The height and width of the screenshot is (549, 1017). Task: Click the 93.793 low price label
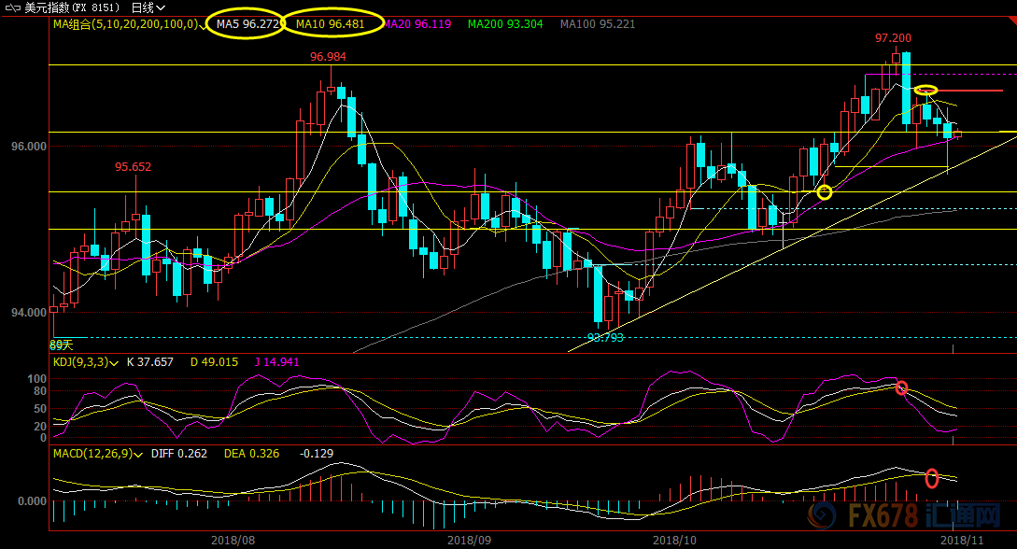tap(605, 338)
